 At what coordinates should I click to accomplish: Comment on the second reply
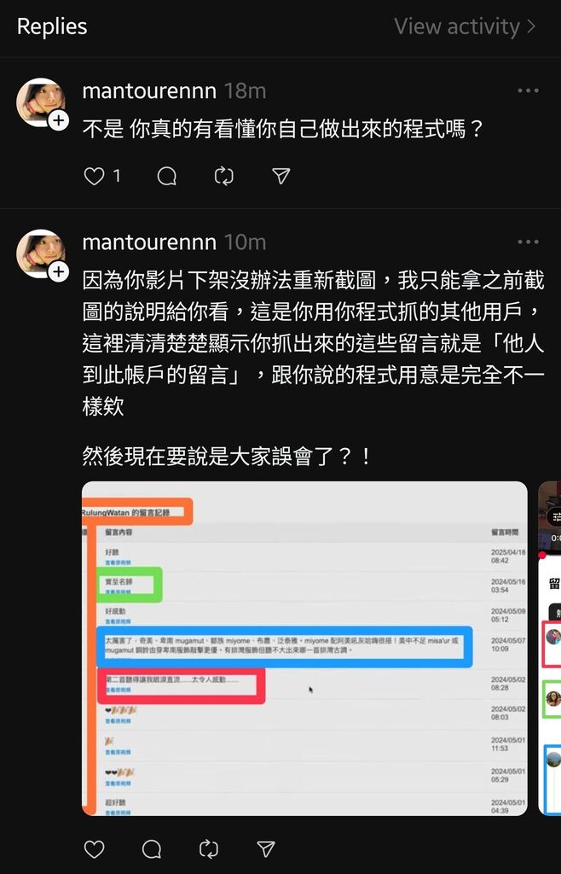152,849
